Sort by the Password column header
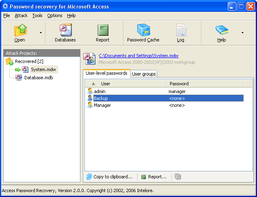The height and width of the screenshot is (197, 257). pos(205,84)
